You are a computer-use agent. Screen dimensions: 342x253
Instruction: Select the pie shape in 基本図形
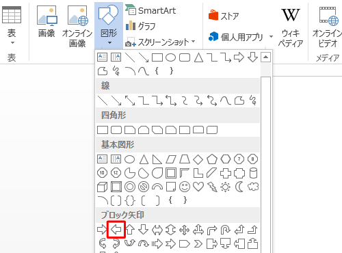click(130, 173)
